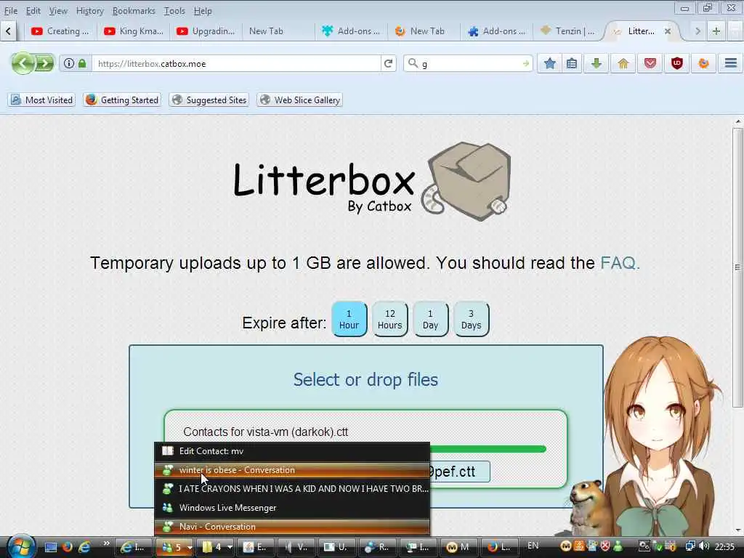Open Web Slice Gallery bookmark
The width and height of the screenshot is (744, 558).
point(299,100)
